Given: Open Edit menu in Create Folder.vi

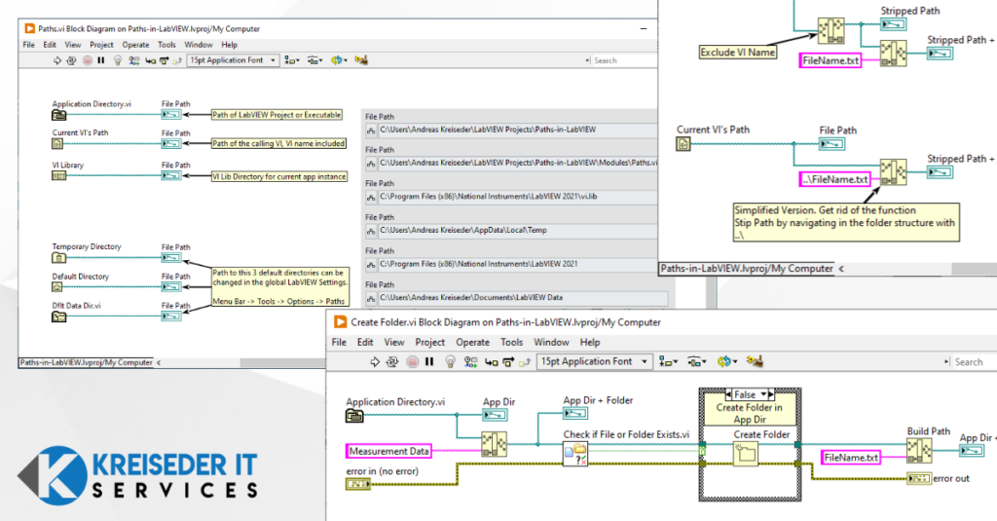Looking at the screenshot, I should [x=365, y=342].
